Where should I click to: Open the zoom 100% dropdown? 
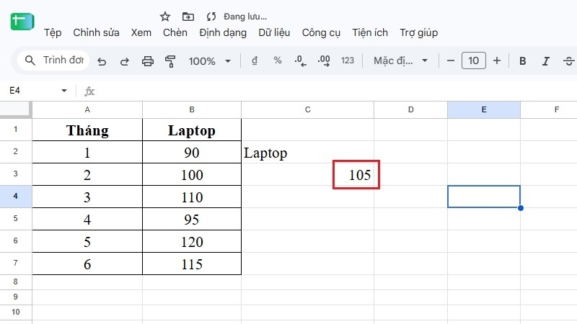pyautogui.click(x=210, y=61)
